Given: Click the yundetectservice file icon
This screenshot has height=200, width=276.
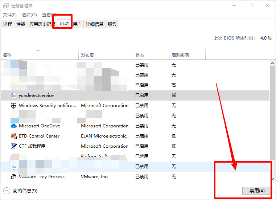Looking at the screenshot, I should (14, 95).
